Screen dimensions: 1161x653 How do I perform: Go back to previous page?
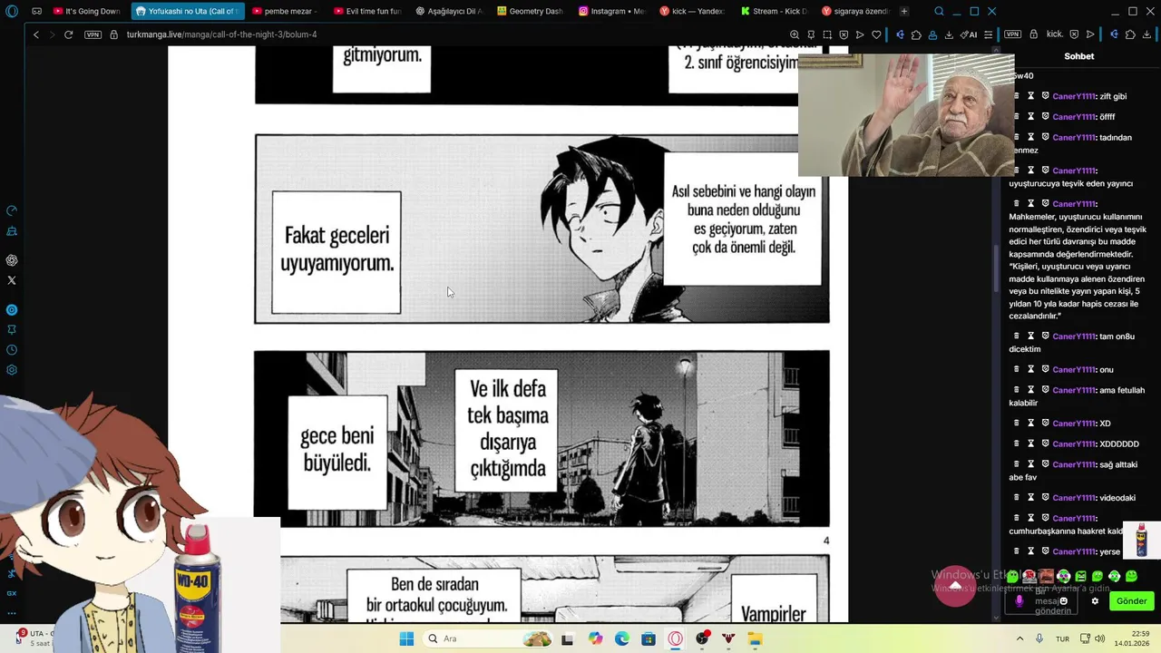point(36,34)
